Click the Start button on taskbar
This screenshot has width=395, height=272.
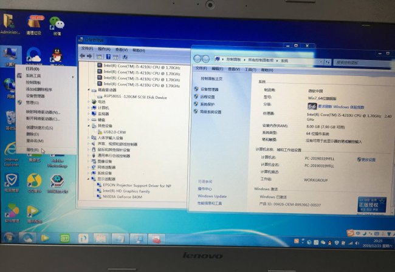coord(9,237)
